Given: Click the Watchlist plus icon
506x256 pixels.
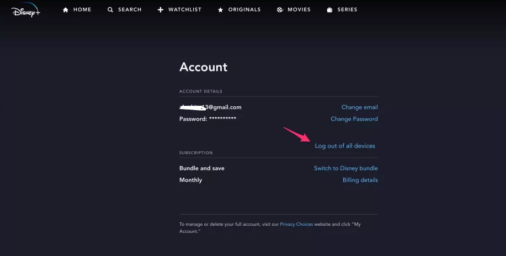Looking at the screenshot, I should 161,10.
